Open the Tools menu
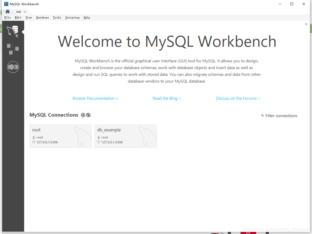Image resolution: width=312 pixels, height=234 pixels. click(x=57, y=17)
